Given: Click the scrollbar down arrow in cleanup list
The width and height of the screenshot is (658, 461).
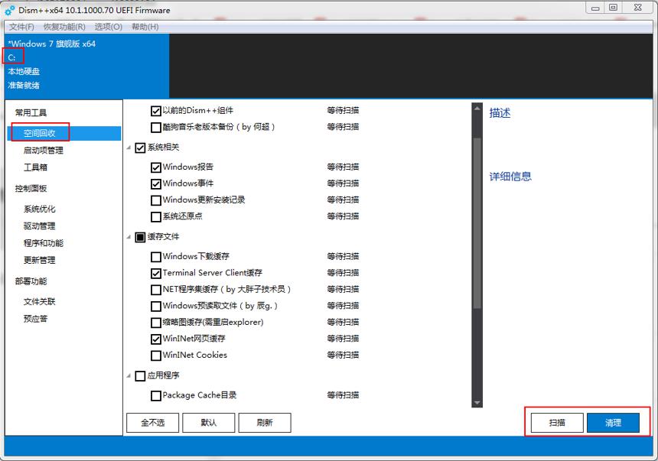Looking at the screenshot, I should pos(477,403).
